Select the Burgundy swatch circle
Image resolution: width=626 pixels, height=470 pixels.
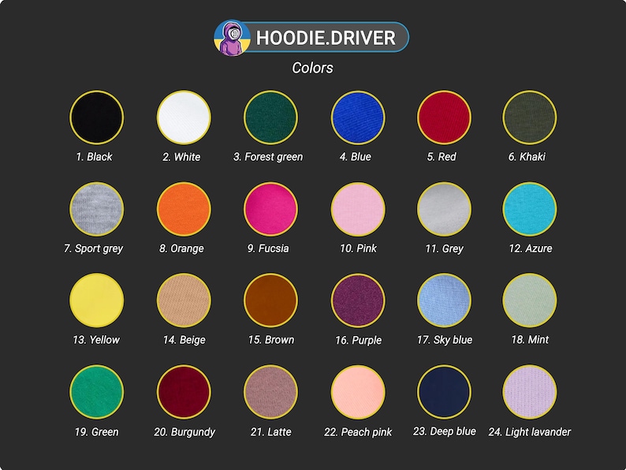tap(184, 392)
